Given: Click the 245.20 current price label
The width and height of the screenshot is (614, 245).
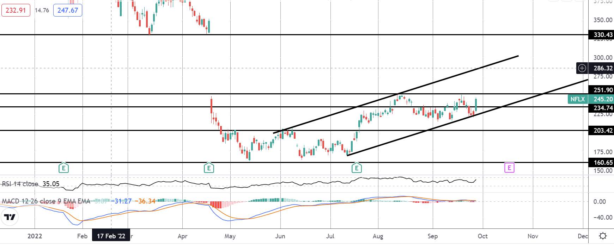Looking at the screenshot, I should pos(603,99).
